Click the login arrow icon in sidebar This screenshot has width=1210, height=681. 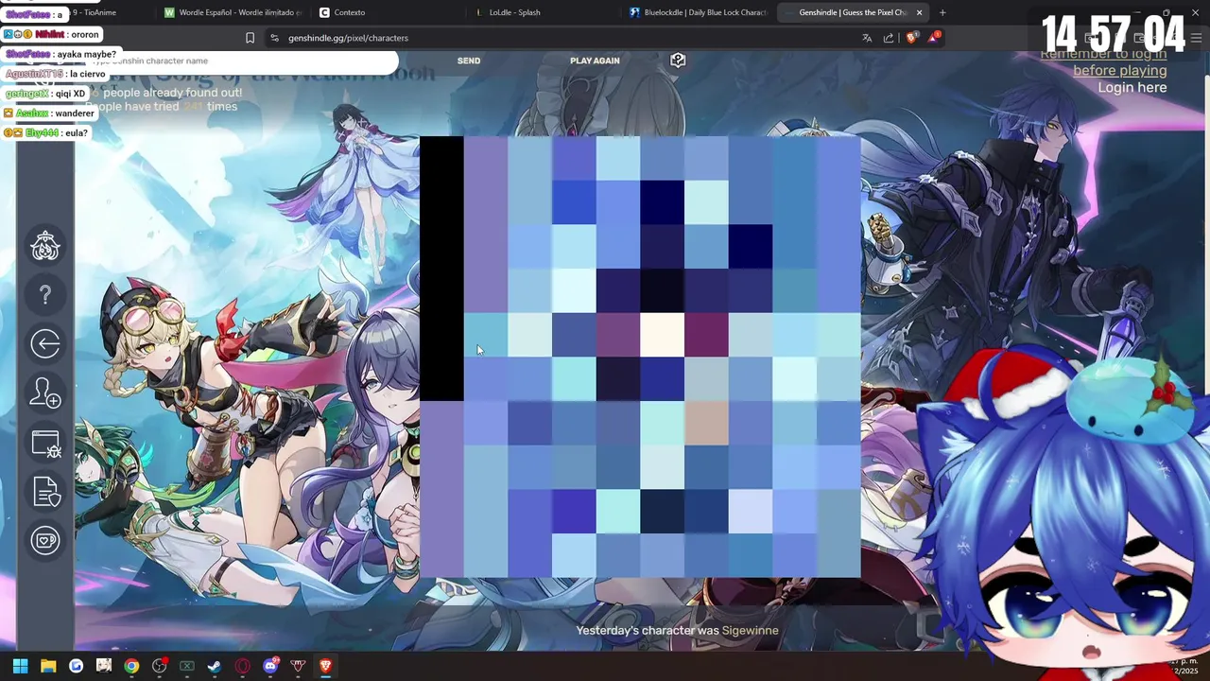point(45,343)
